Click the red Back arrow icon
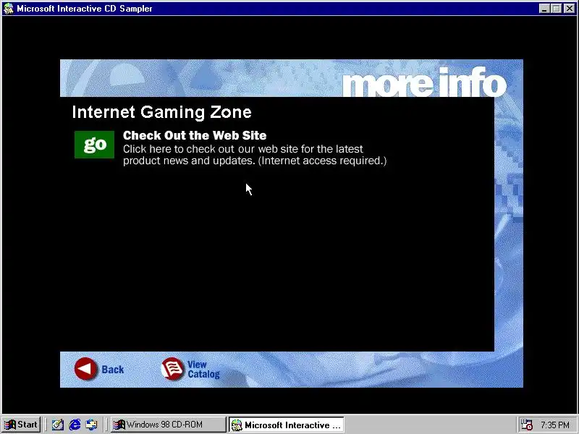579x434 pixels. coord(85,369)
